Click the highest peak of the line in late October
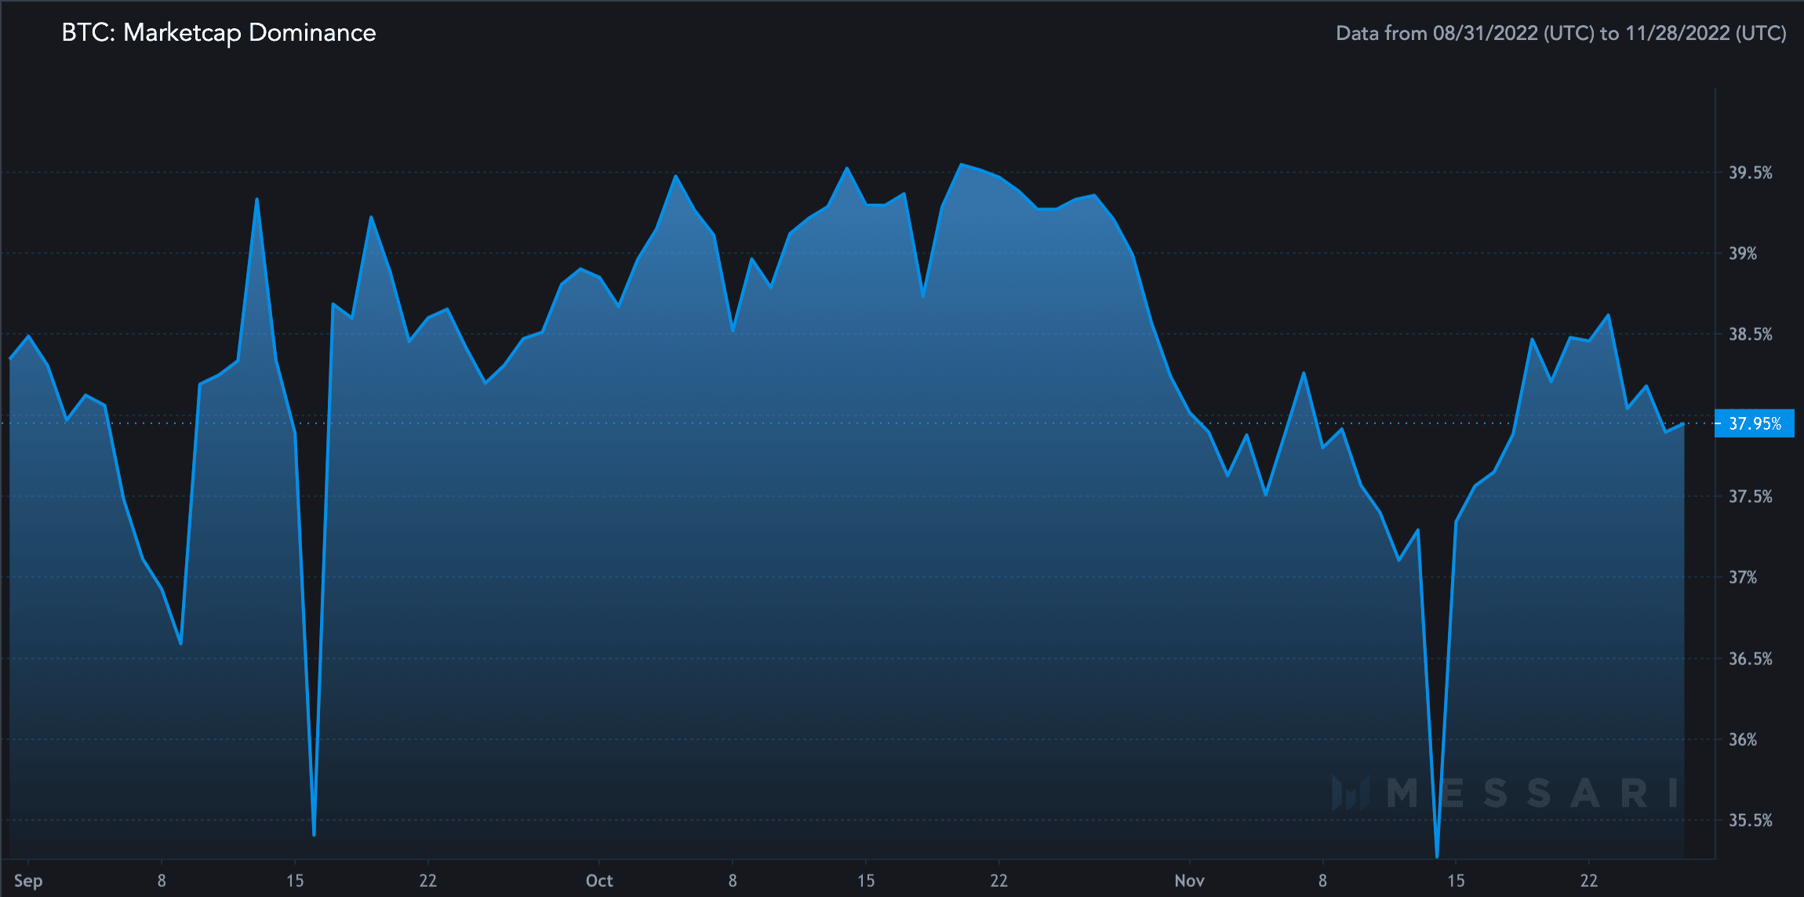 961,165
